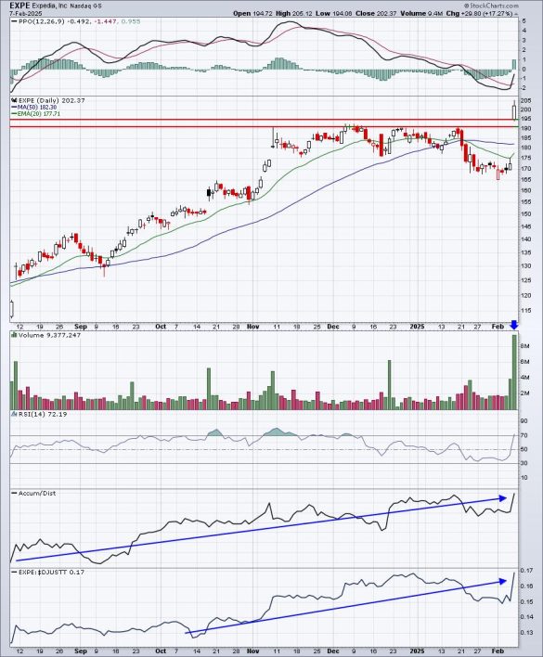The height and width of the screenshot is (657, 543).
Task: Click the Volume legend icon
Action: [x=14, y=335]
